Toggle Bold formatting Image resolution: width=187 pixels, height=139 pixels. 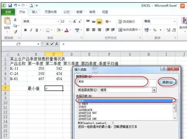[x=25, y=30]
